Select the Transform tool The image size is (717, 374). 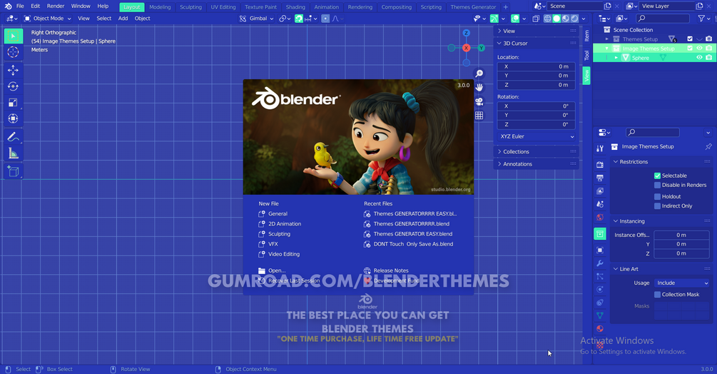coord(14,119)
